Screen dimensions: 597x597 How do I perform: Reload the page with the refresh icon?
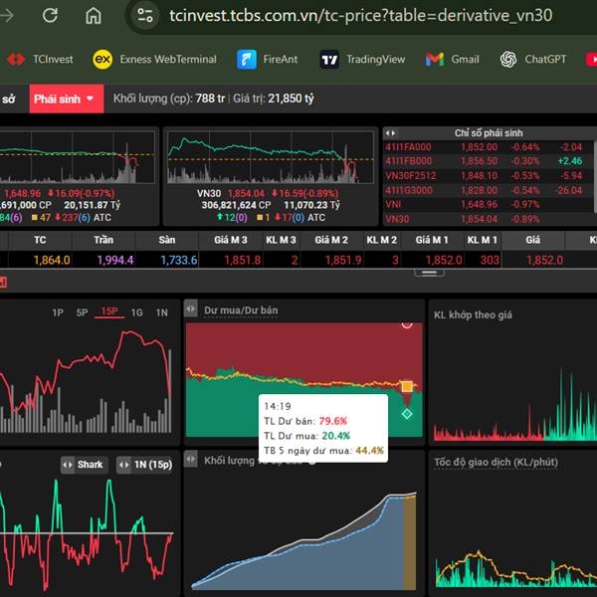50,16
